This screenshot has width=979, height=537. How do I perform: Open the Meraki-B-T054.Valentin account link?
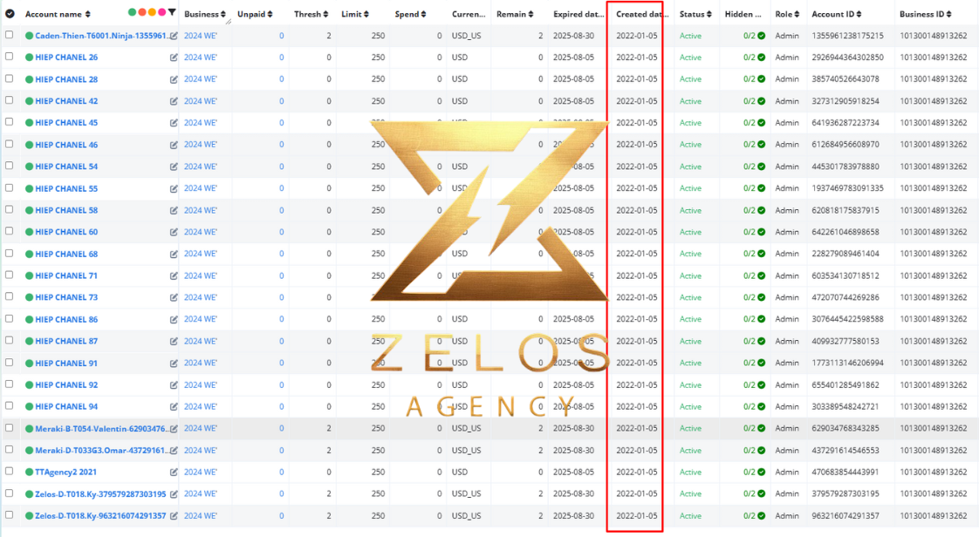point(102,429)
